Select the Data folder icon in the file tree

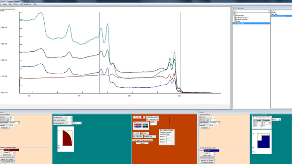[236, 22]
